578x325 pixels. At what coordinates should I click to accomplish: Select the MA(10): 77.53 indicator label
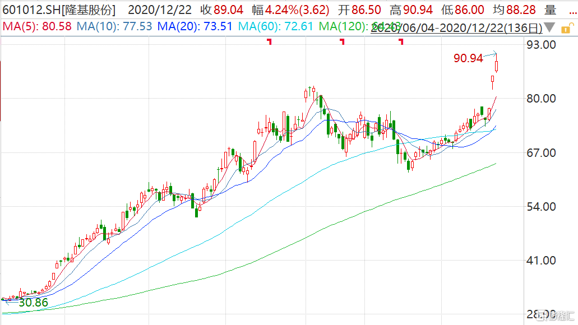coord(114,26)
